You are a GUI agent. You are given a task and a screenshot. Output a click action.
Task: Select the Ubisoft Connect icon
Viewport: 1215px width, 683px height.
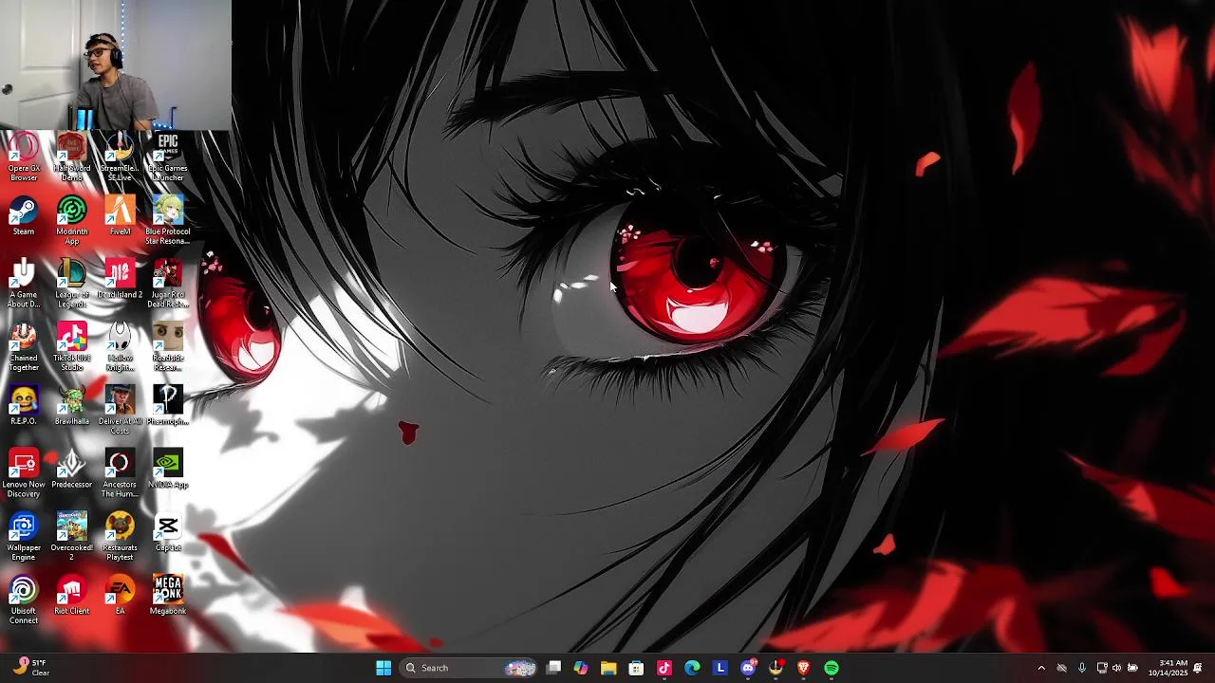pos(24,600)
